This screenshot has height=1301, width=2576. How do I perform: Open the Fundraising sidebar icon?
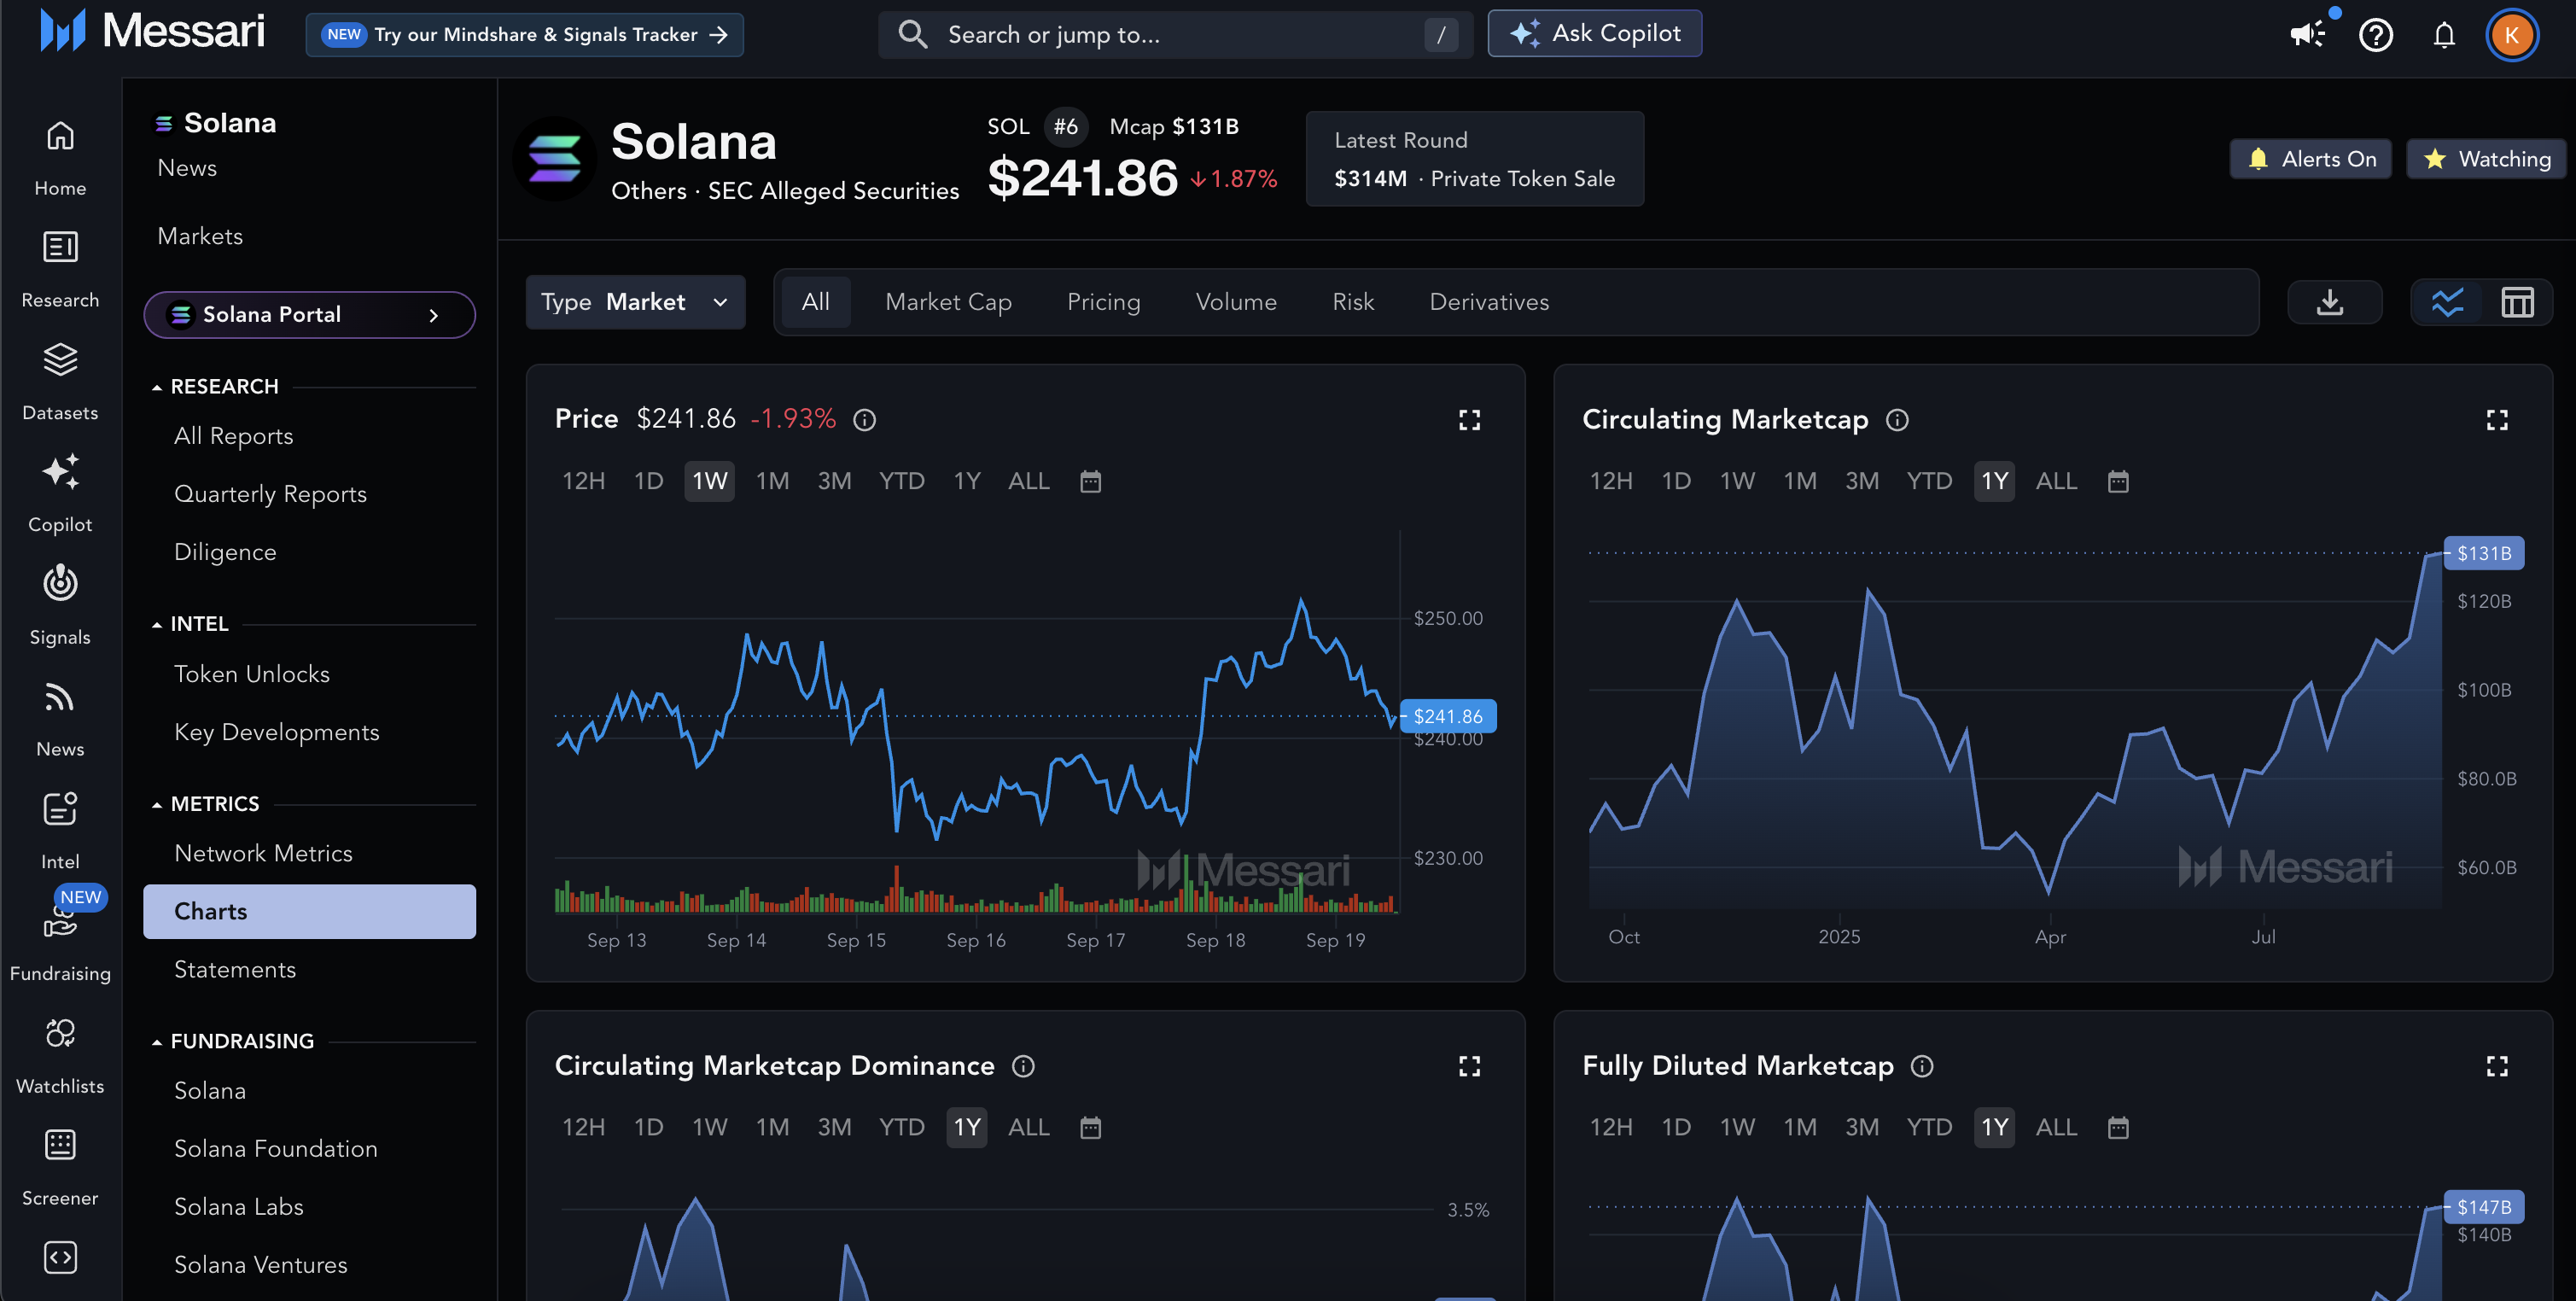(x=60, y=924)
